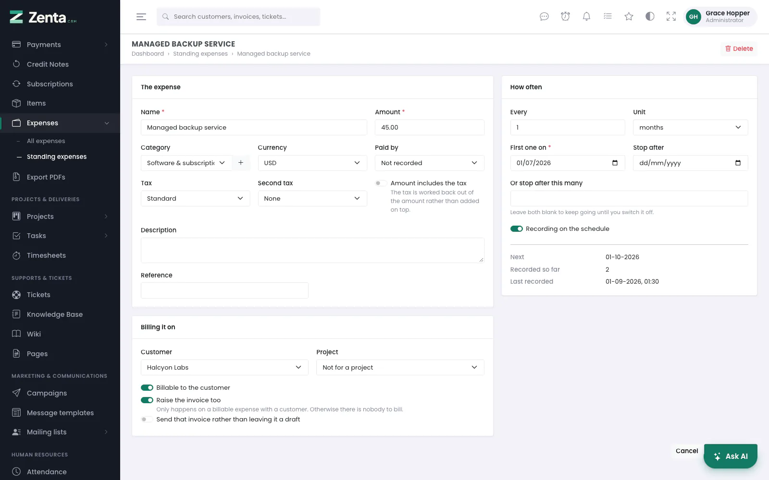Click the favorites star icon
The width and height of the screenshot is (769, 480).
click(629, 17)
